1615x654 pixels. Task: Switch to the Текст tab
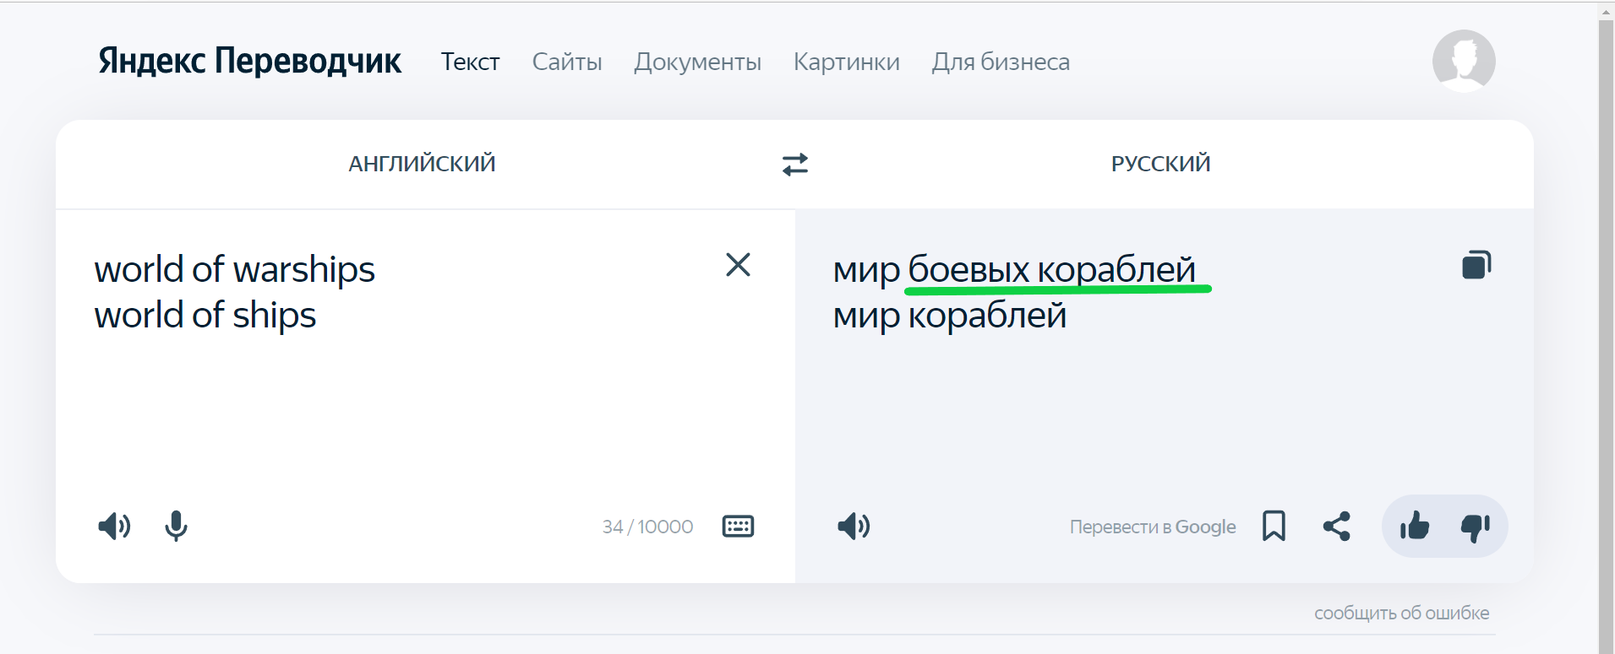tap(470, 62)
